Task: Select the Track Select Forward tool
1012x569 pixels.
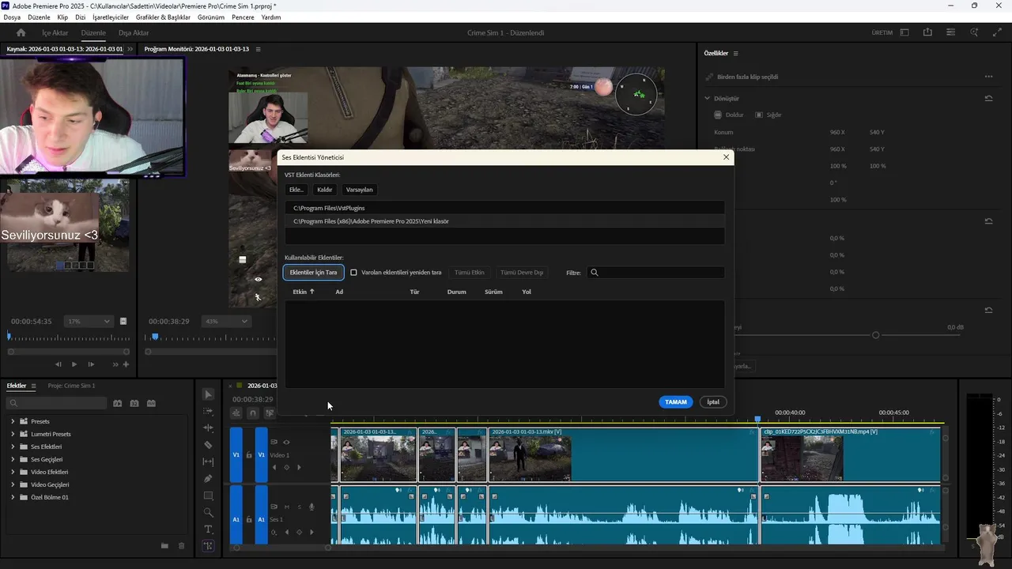Action: (208, 412)
